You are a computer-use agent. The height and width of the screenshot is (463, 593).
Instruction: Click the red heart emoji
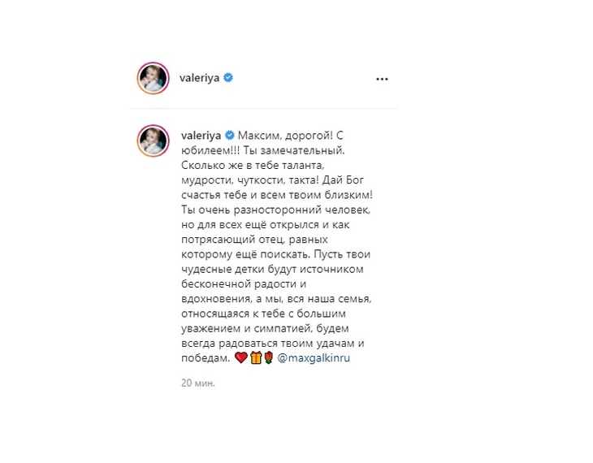[x=241, y=357]
